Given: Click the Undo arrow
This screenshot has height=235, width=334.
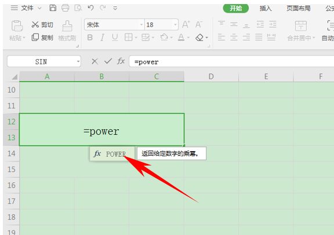Looking at the screenshot, I should 90,8.
